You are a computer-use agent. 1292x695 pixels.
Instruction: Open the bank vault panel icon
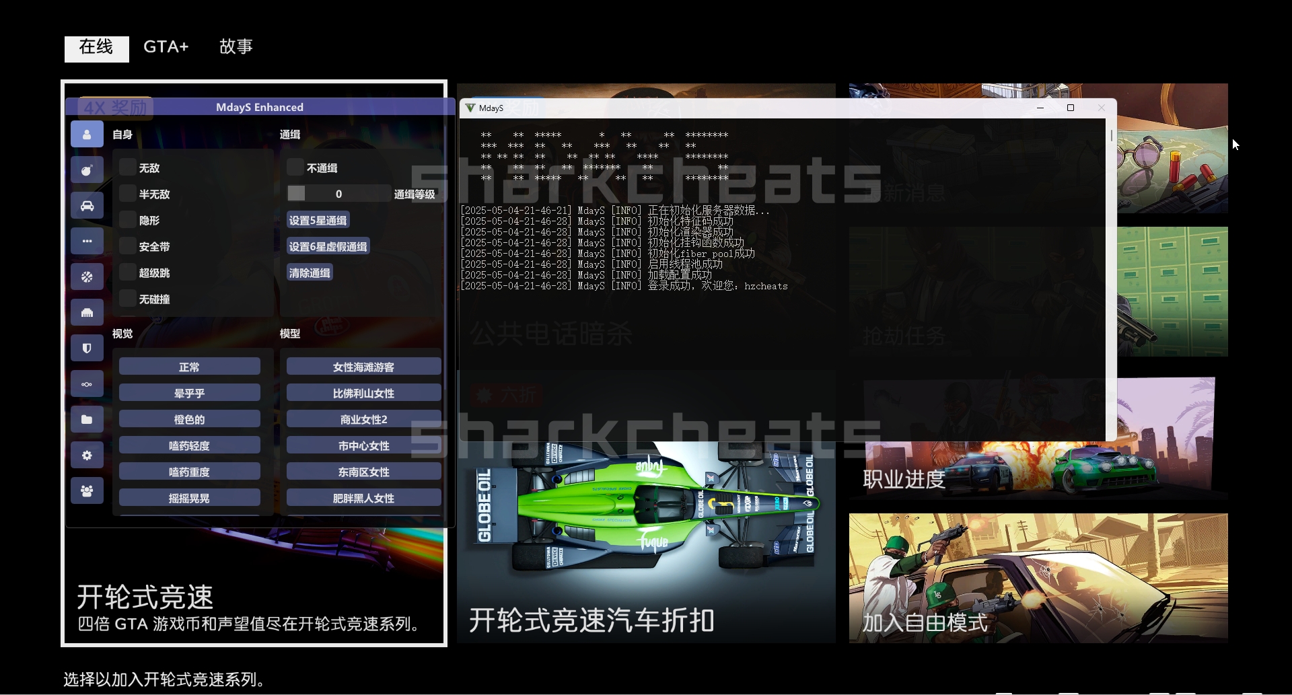pyautogui.click(x=87, y=312)
